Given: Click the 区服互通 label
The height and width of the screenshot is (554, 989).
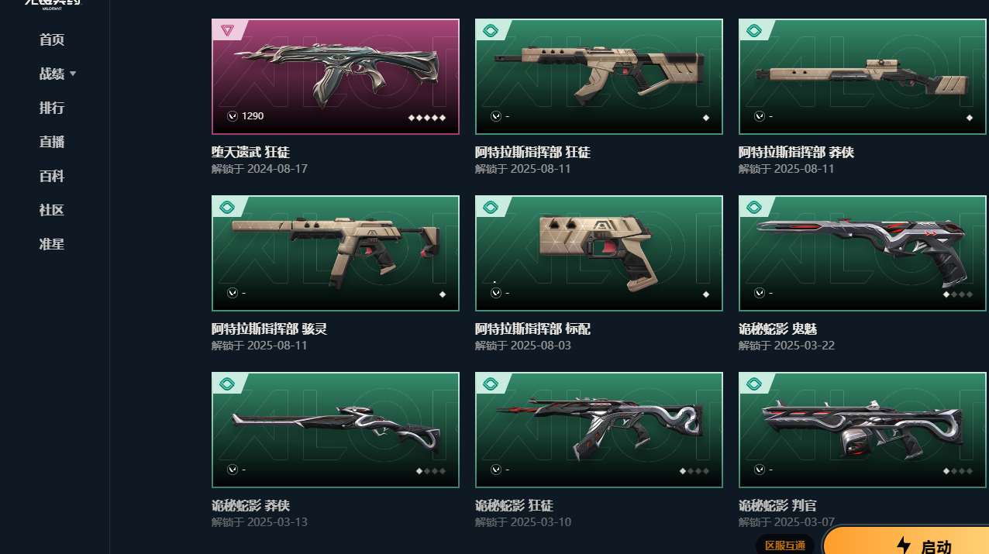Looking at the screenshot, I should click(x=785, y=545).
